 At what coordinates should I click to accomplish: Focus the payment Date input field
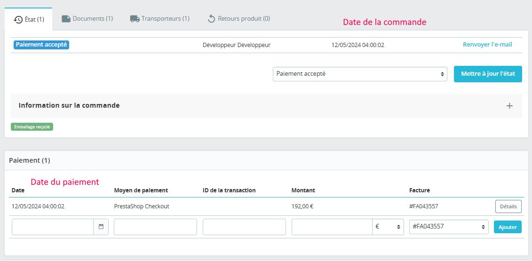tap(53, 227)
